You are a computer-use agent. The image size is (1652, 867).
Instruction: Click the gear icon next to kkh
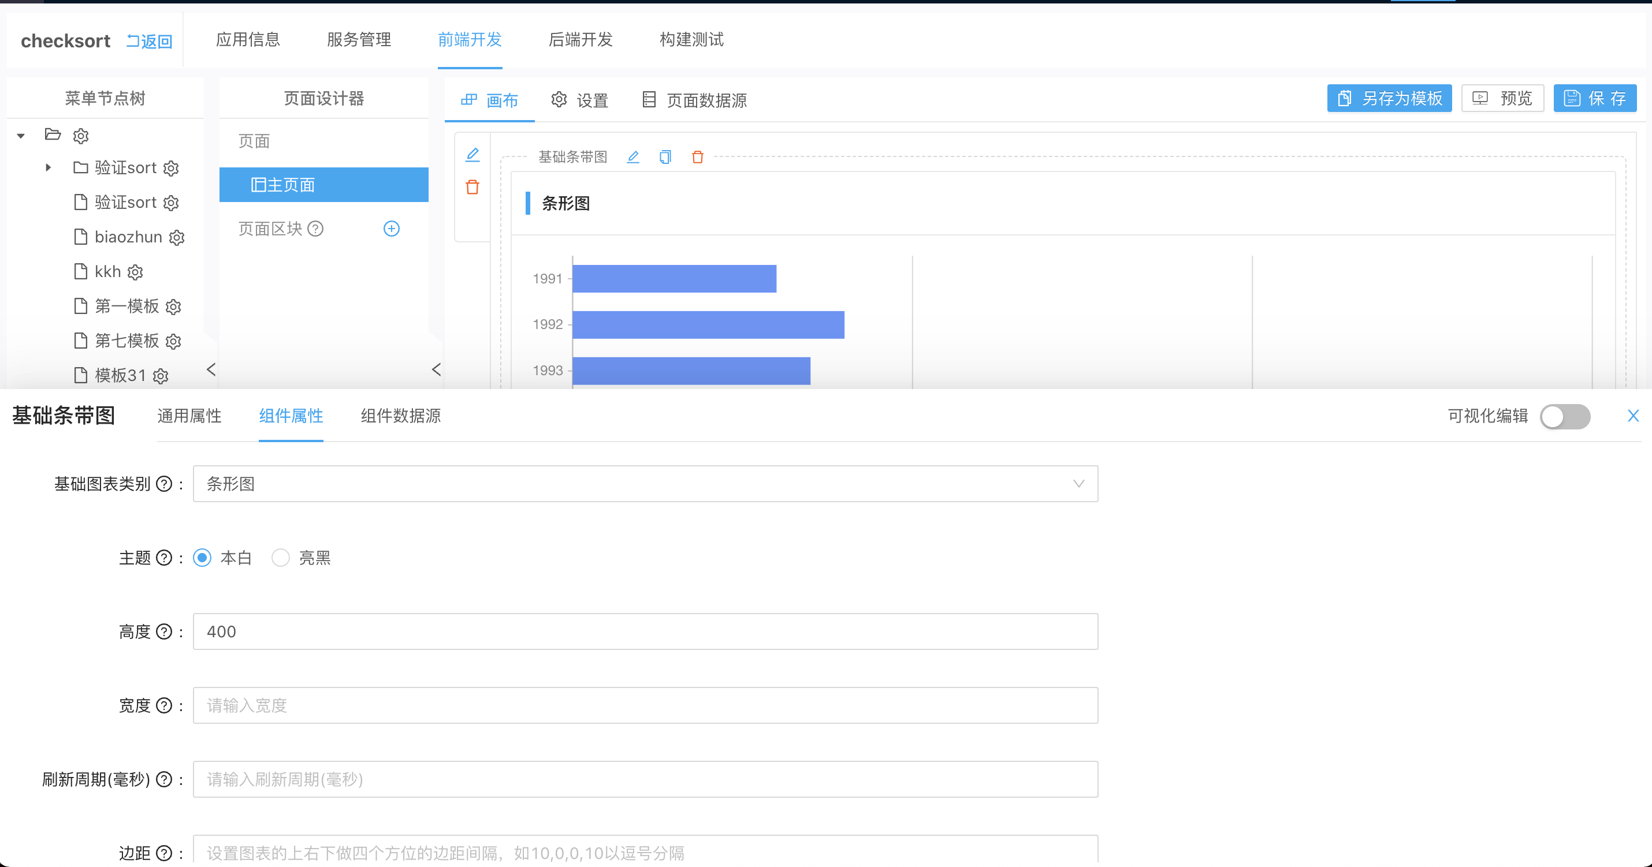tap(135, 272)
